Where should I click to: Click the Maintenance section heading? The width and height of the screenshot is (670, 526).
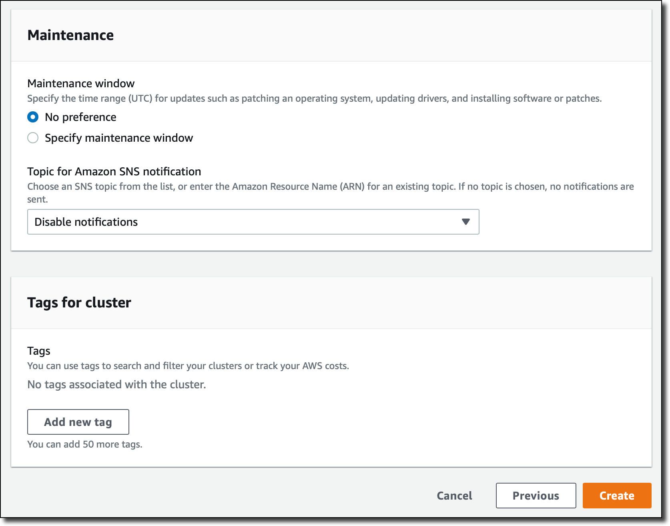click(x=70, y=35)
